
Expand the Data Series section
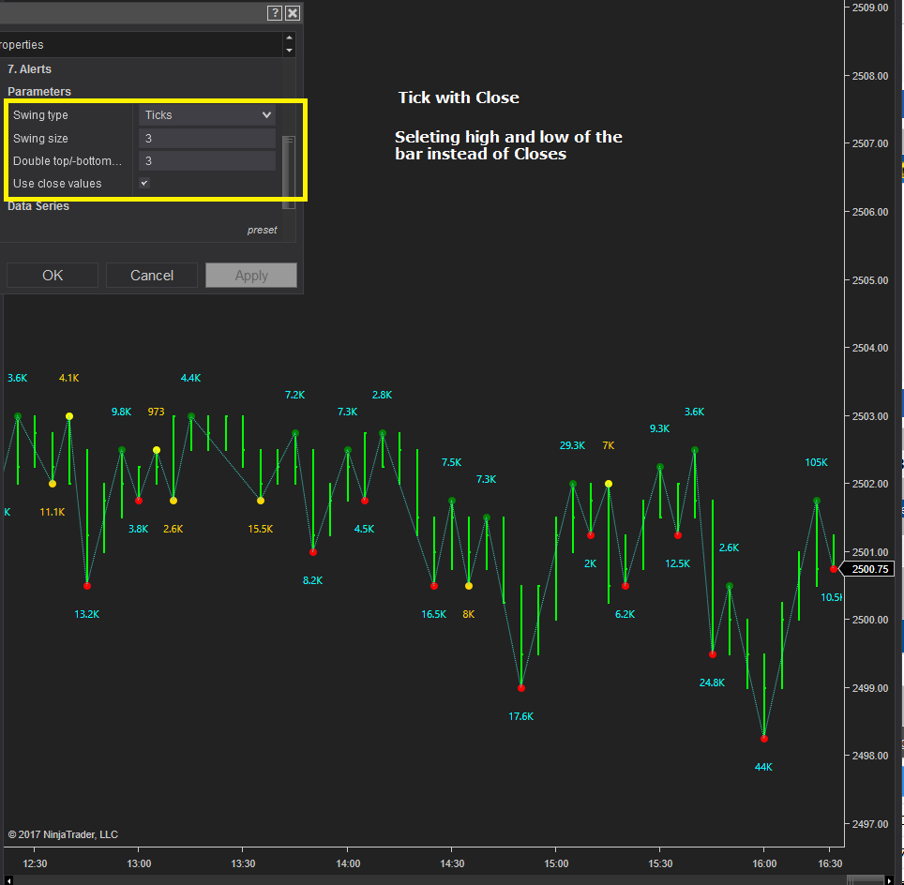(38, 206)
